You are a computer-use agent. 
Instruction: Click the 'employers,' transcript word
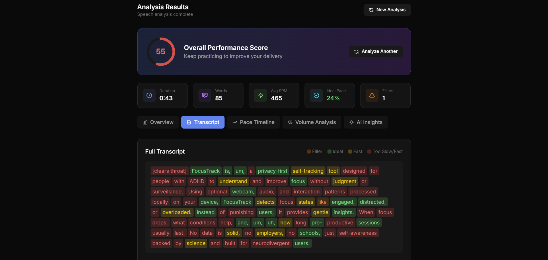coord(270,233)
